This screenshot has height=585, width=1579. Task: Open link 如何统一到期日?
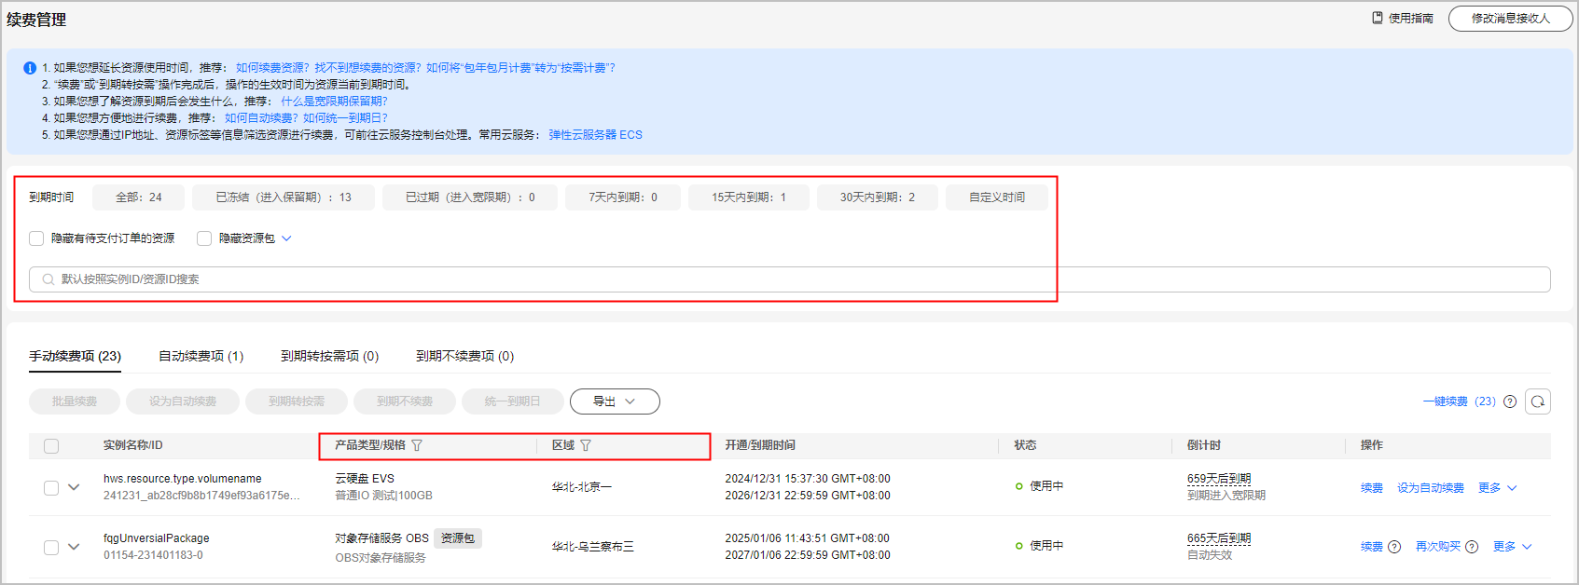tap(345, 118)
